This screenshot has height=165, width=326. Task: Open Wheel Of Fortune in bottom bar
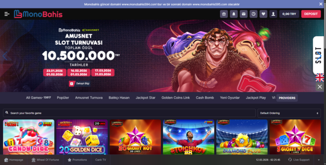(45, 160)
